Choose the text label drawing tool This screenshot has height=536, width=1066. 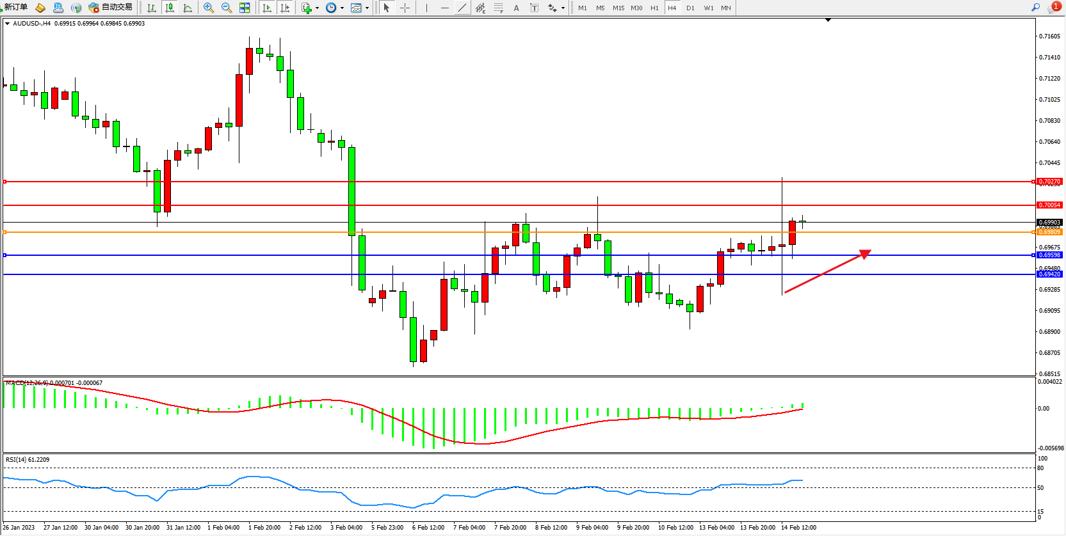point(516,8)
